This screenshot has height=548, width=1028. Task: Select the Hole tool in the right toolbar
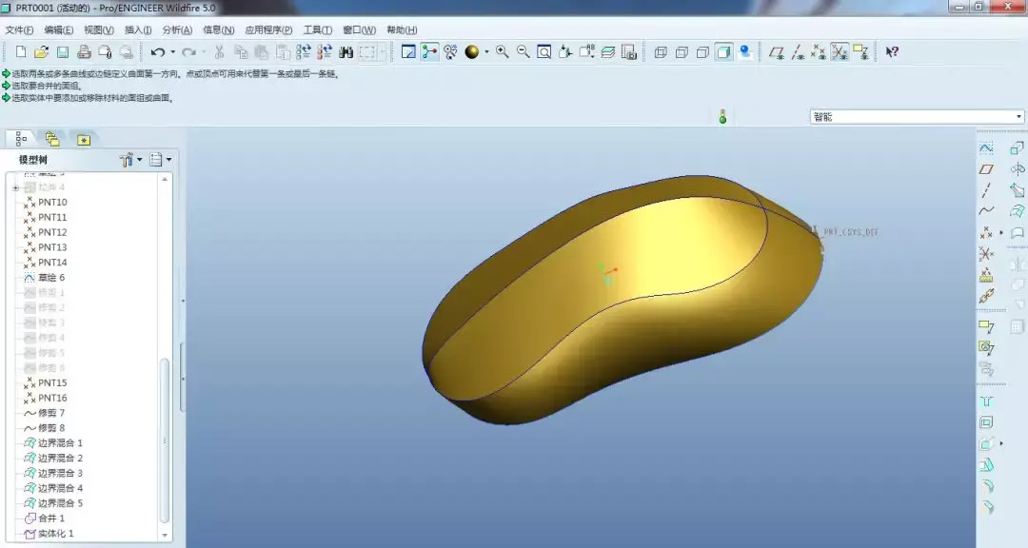(x=986, y=401)
